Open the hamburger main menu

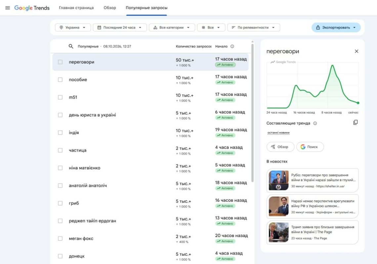pyautogui.click(x=8, y=8)
